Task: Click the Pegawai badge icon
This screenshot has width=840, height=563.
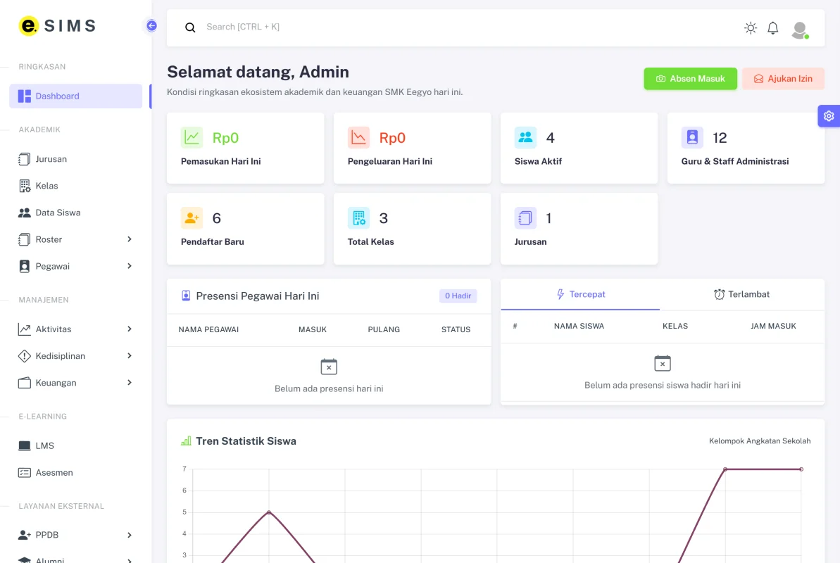Action: pos(25,266)
